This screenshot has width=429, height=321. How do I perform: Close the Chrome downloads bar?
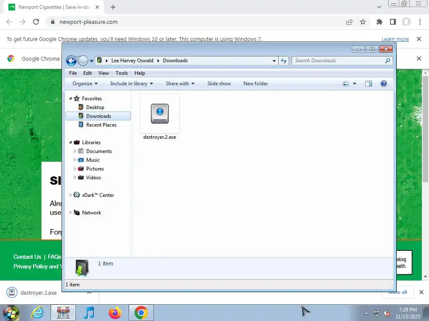[421, 292]
